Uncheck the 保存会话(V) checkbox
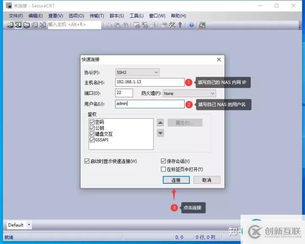This screenshot has height=244, width=305. pyautogui.click(x=164, y=161)
